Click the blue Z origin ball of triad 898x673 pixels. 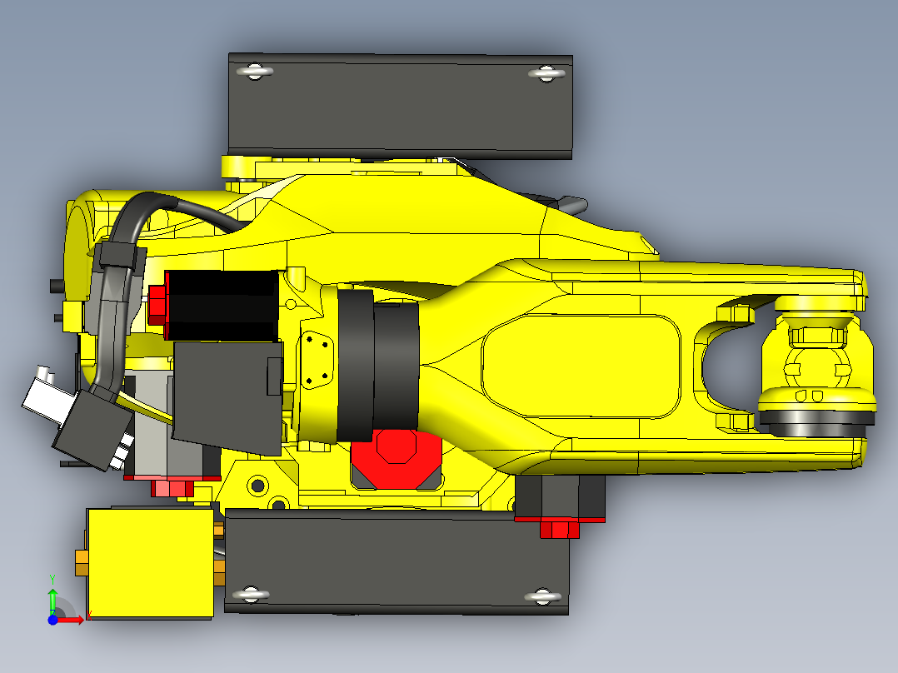coord(52,620)
